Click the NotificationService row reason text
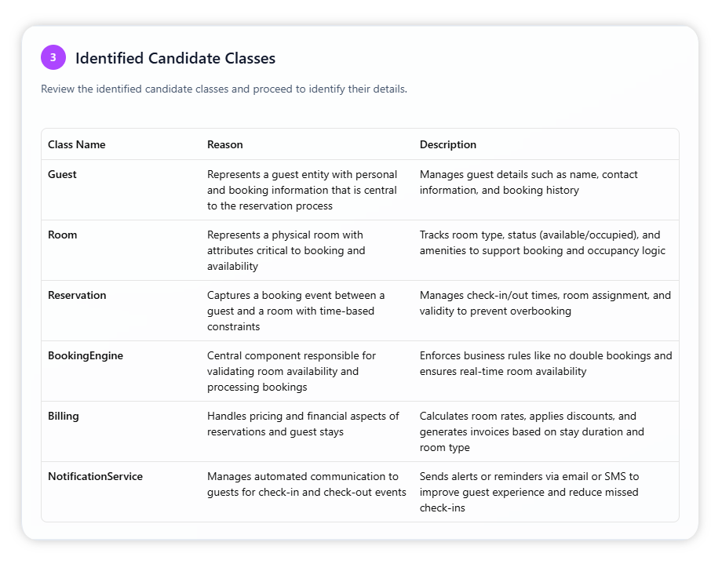 coord(306,484)
